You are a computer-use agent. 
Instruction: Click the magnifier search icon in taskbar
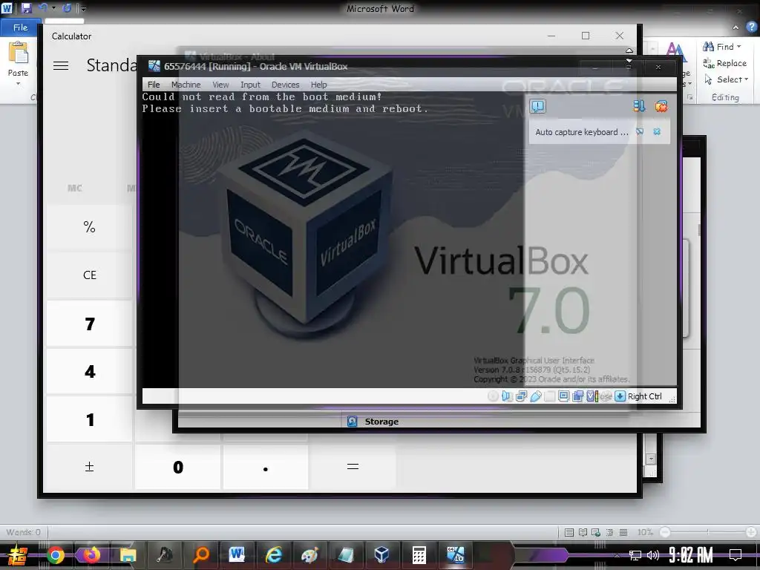[x=200, y=555]
